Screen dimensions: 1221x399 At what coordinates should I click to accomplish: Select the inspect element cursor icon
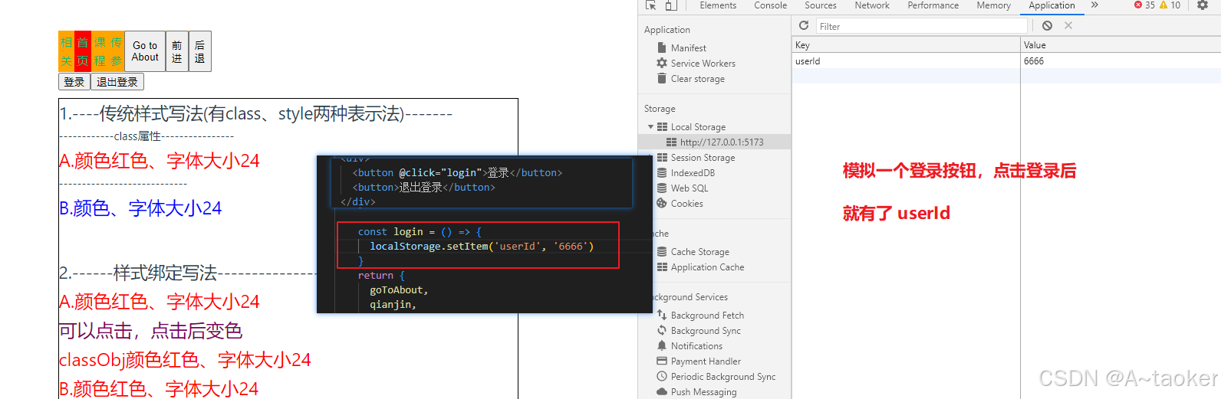pos(650,5)
